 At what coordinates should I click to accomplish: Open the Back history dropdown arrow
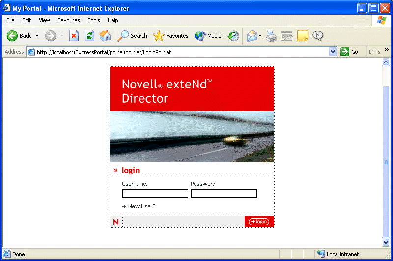[37, 36]
